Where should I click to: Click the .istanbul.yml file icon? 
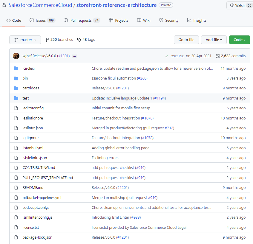tap(16, 148)
